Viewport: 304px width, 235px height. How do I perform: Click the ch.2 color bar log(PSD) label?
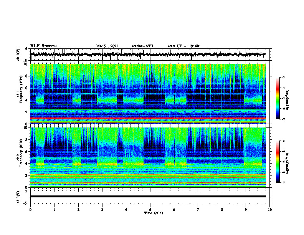[x=287, y=164]
